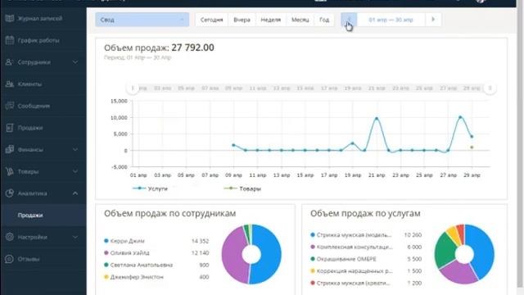Click the Керри Джим value 14 352
The image size is (524, 295).
pyautogui.click(x=200, y=241)
